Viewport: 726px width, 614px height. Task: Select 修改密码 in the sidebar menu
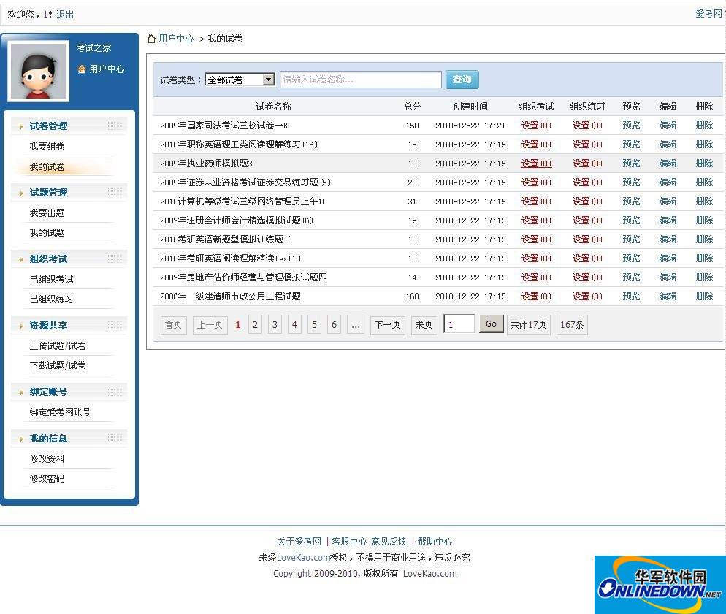click(x=46, y=478)
